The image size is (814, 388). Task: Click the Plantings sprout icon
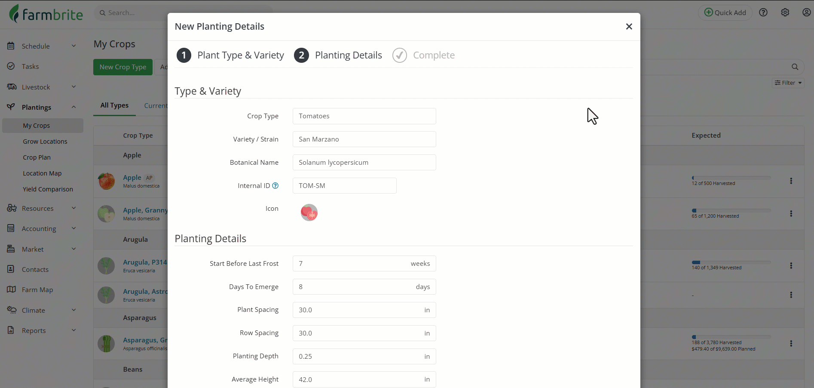coord(11,107)
